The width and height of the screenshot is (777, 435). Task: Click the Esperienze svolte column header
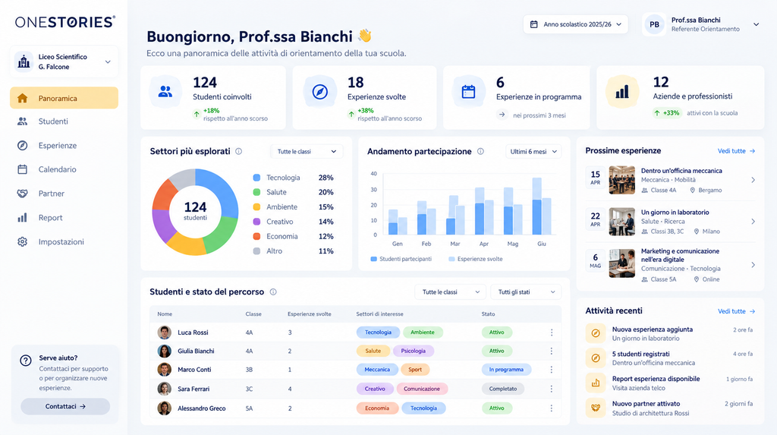tap(310, 314)
